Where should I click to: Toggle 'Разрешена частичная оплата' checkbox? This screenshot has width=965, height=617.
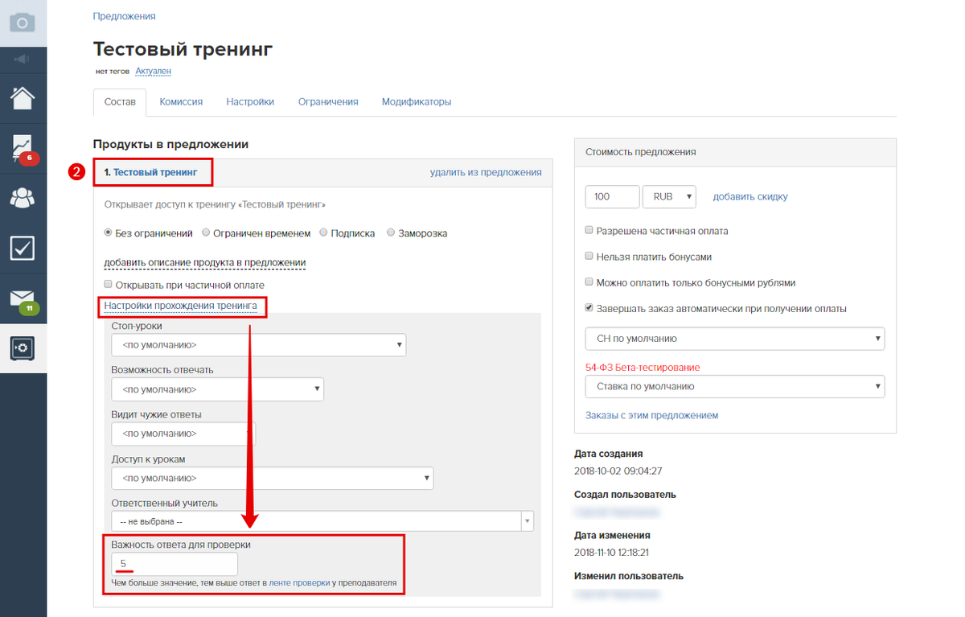click(589, 231)
